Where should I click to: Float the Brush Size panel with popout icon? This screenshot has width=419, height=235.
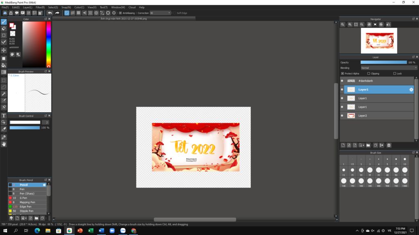(x=413, y=153)
